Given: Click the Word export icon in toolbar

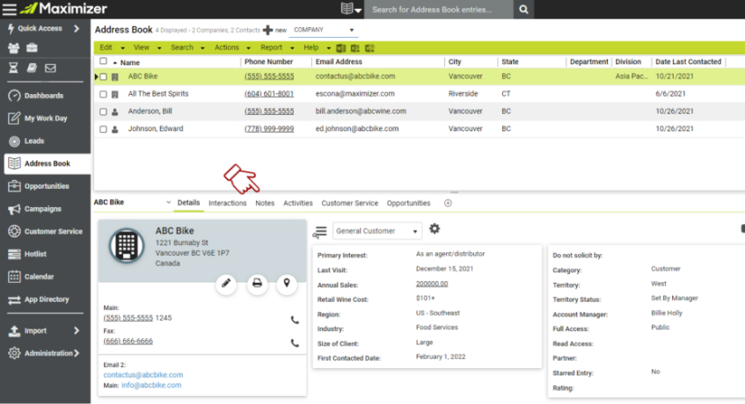Looking at the screenshot, I should click(340, 48).
